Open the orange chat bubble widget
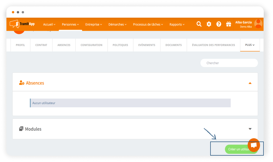 254,145
